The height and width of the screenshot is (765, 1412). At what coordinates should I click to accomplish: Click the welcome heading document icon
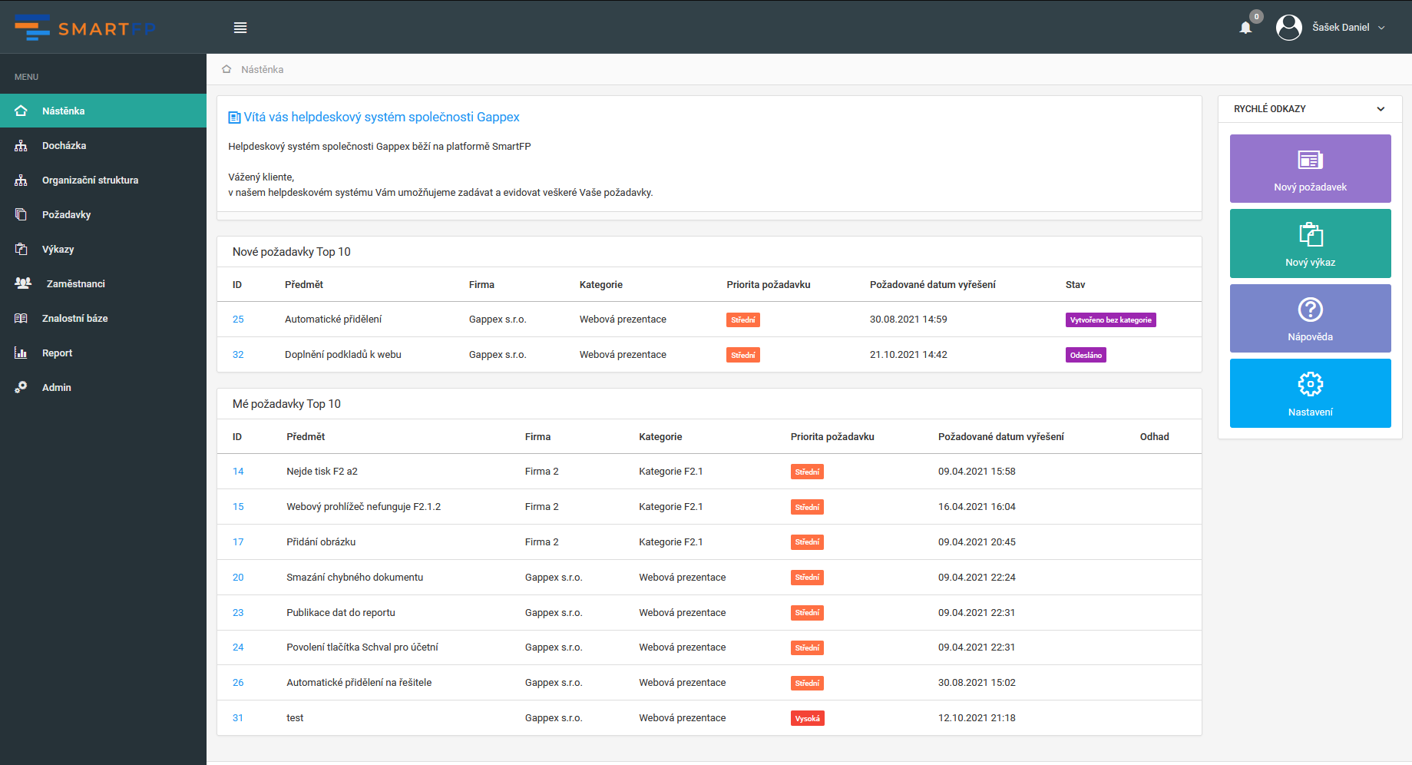234,118
